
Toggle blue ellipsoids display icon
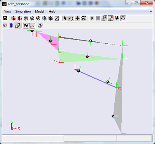[11, 26]
